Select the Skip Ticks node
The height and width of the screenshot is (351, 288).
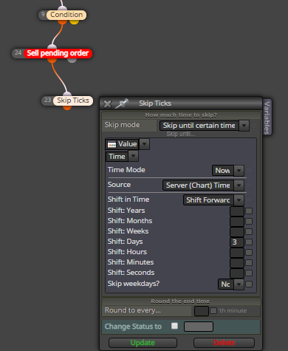pyautogui.click(x=73, y=100)
